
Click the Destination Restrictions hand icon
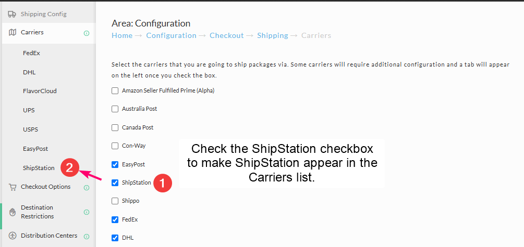[x=13, y=212]
